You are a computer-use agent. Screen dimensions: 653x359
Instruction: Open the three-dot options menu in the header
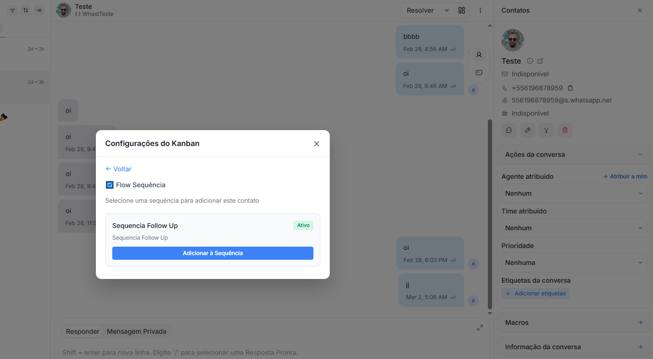480,10
